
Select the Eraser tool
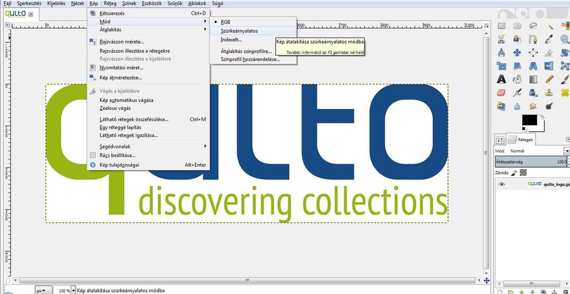pos(502,92)
